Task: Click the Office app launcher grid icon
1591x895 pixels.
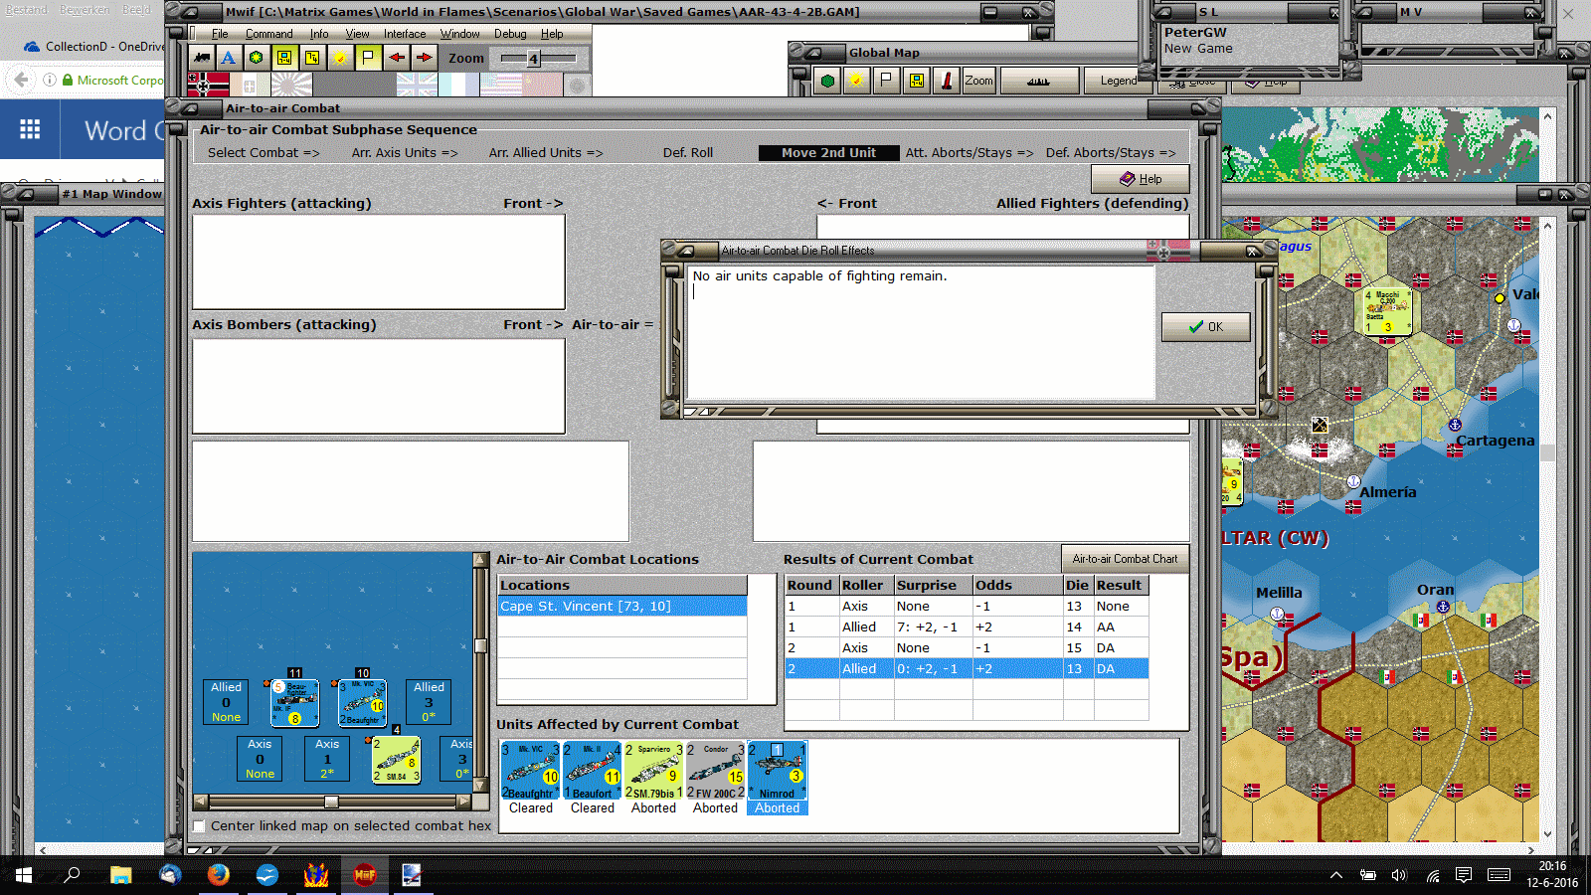Action: (30, 129)
